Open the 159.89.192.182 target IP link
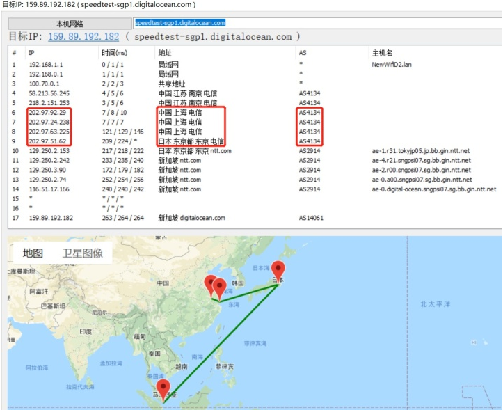 click(x=83, y=37)
